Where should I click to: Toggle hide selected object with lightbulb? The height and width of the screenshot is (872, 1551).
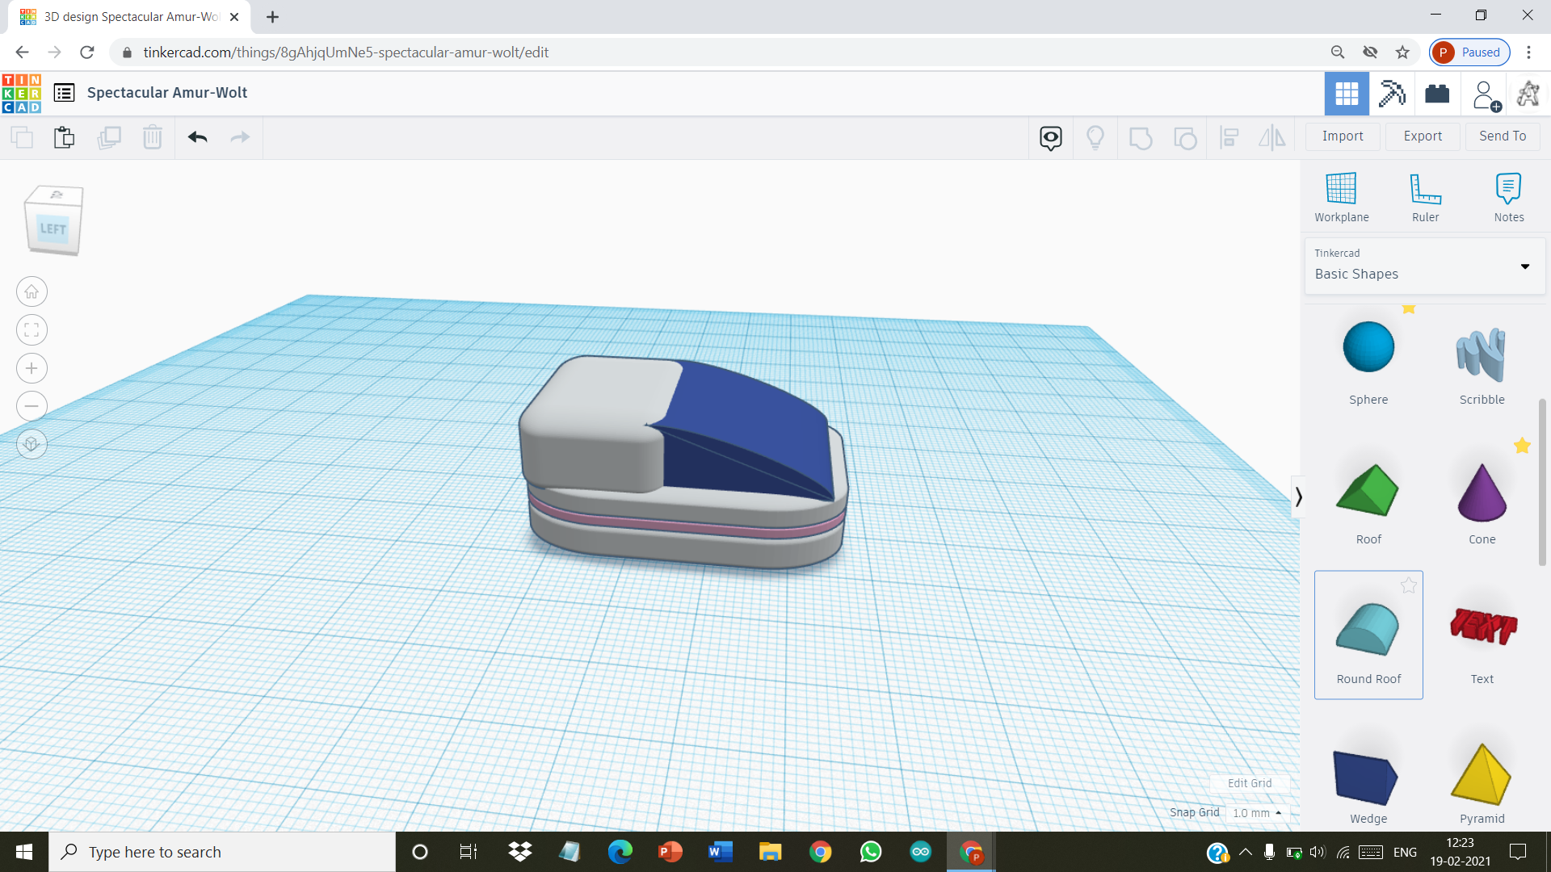[x=1095, y=137]
